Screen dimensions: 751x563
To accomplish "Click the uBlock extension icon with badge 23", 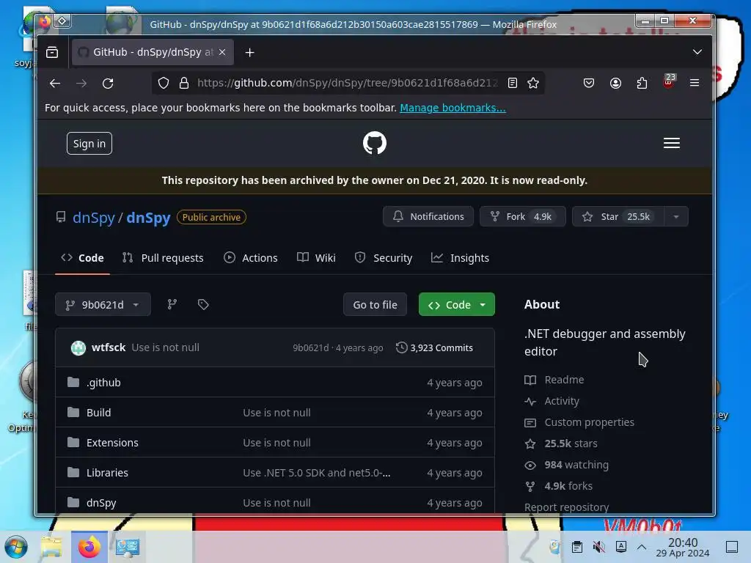I will tap(669, 82).
